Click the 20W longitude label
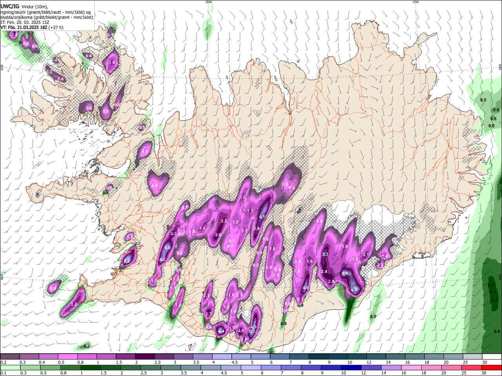The height and width of the screenshot is (376, 502). (209, 2)
